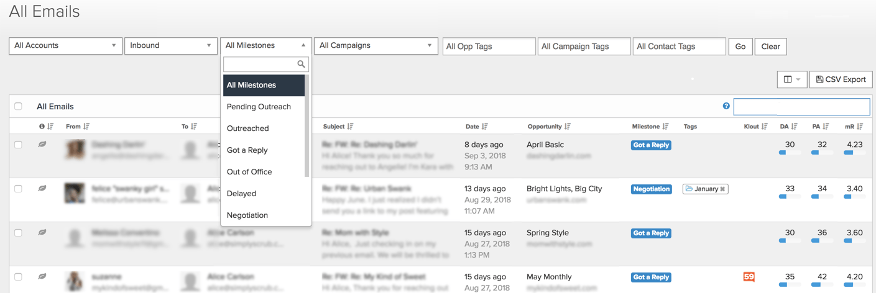Click sender avatar in May Monthly row
The width and height of the screenshot is (876, 293).
[x=75, y=281]
